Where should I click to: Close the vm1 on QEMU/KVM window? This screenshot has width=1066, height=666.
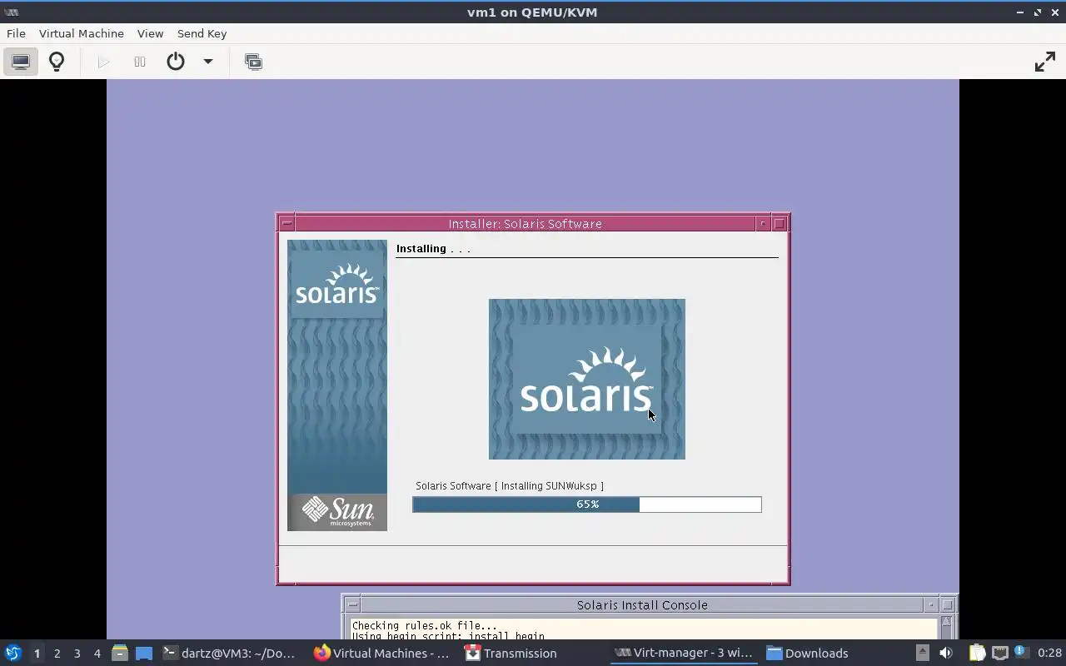[1054, 12]
